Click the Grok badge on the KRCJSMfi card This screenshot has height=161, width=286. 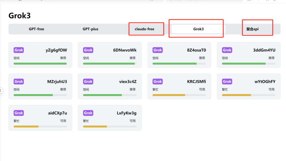(x=158, y=81)
